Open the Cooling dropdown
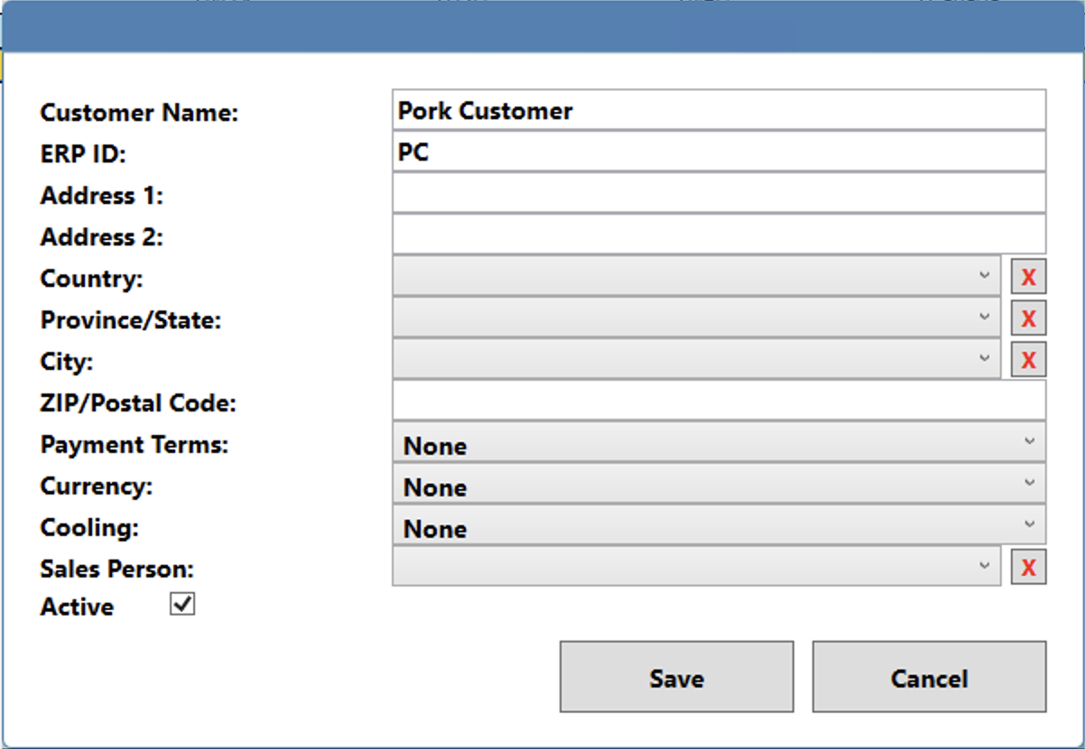The image size is (1085, 749). 719,526
